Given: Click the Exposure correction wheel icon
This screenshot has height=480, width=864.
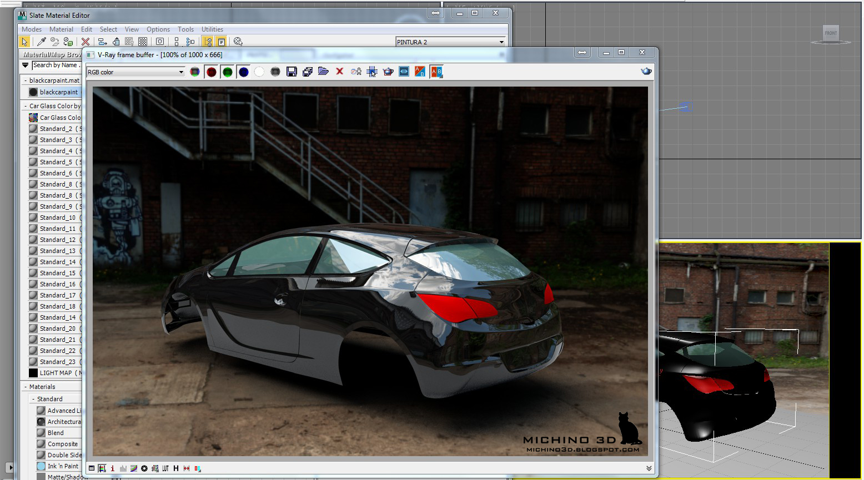Looking at the screenshot, I should point(144,468).
